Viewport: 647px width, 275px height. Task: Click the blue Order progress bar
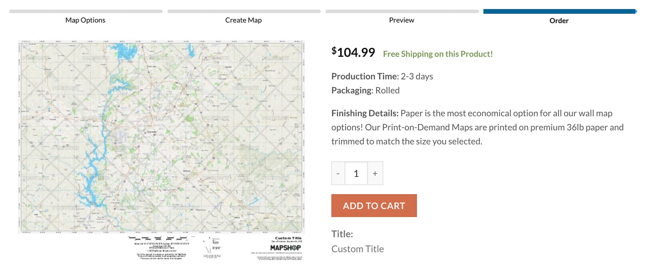tap(560, 11)
